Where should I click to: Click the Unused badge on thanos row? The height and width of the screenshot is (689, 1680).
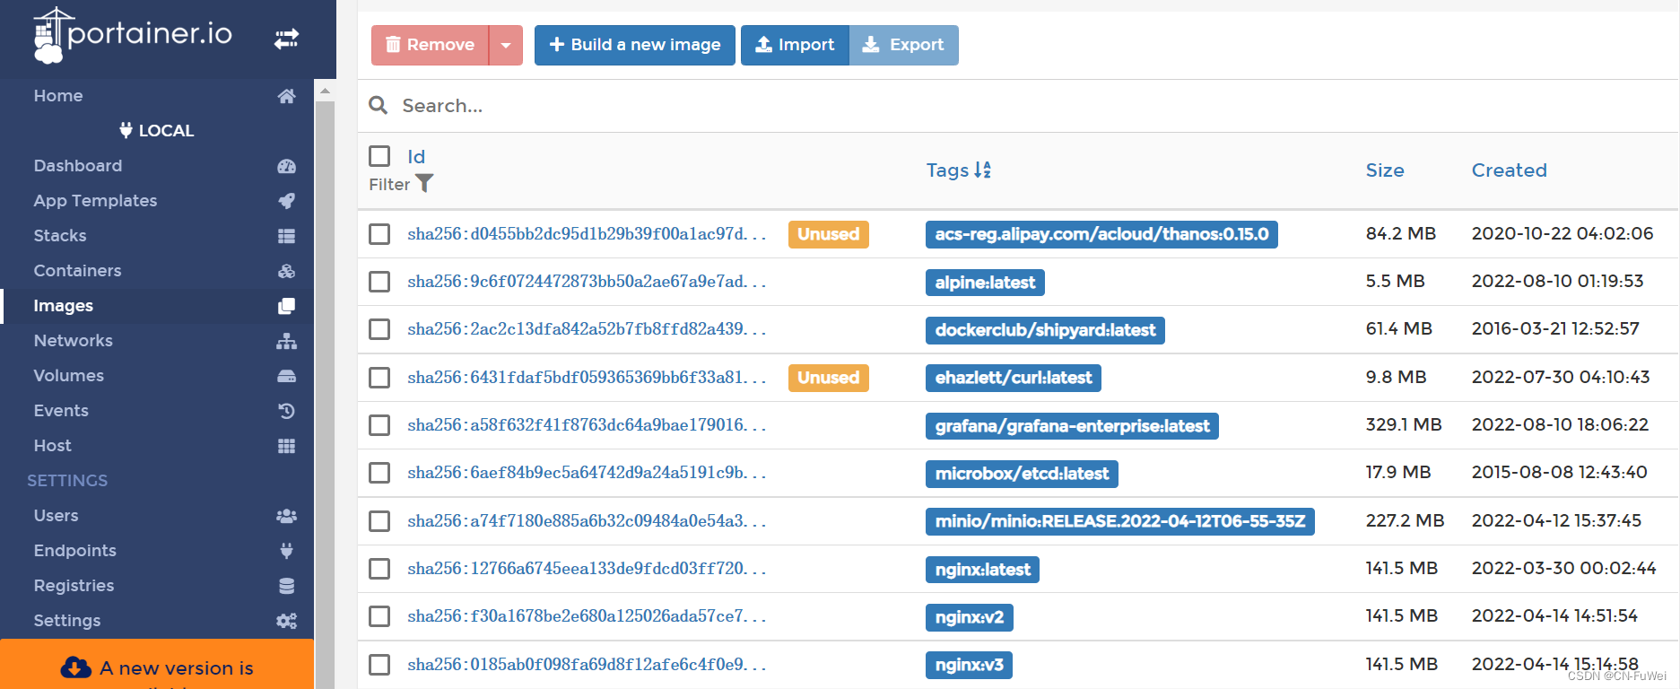click(x=829, y=234)
